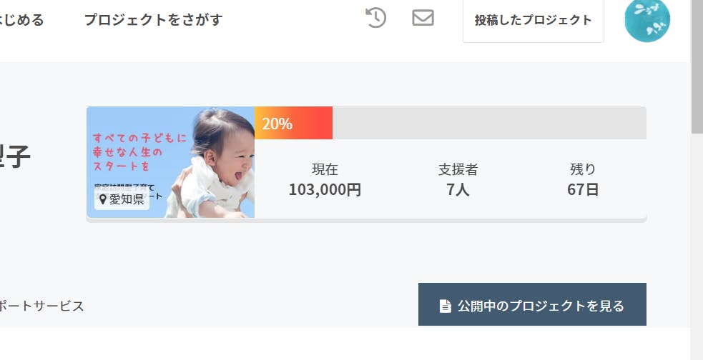Open the messages envelope icon
The width and height of the screenshot is (703, 360).
(x=423, y=18)
